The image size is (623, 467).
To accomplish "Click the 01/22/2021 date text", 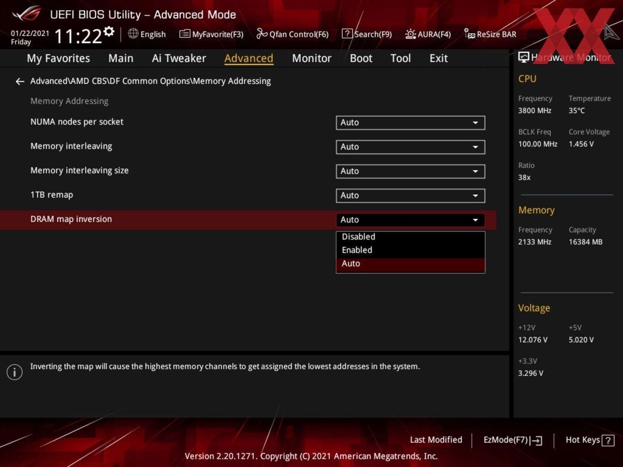I will [x=30, y=33].
